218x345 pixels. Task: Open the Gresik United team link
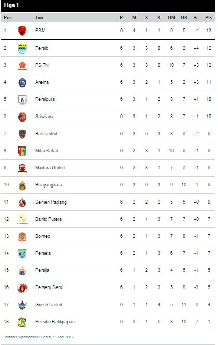pos(49,305)
